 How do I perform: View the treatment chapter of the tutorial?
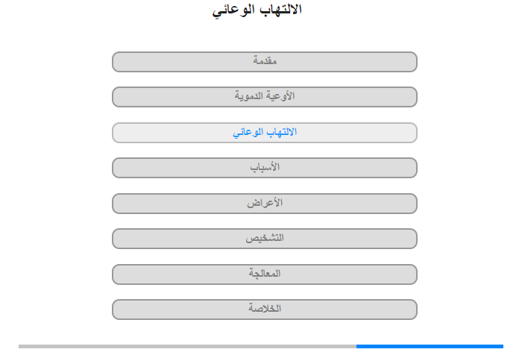(265, 274)
